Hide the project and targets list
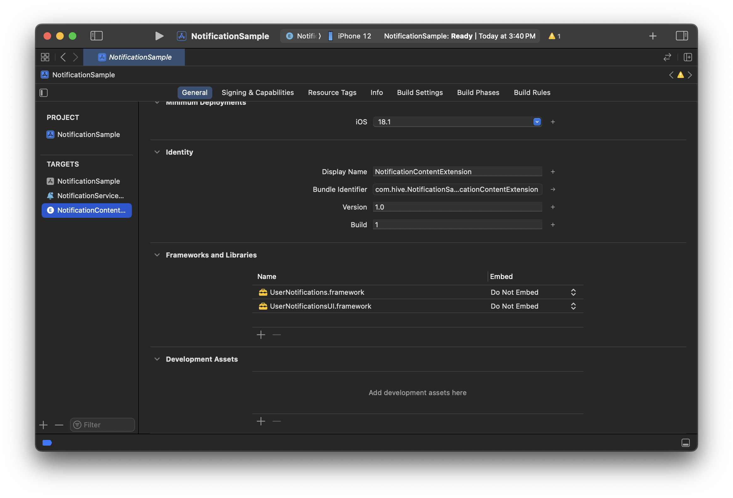Viewport: 733px width, 498px height. click(x=44, y=93)
